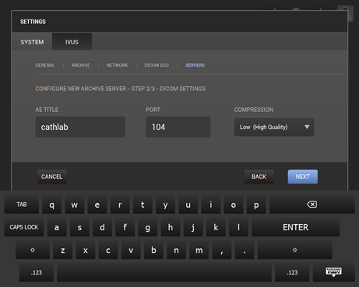The height and width of the screenshot is (287, 359).
Task: Tap the o key
Action: click(234, 205)
